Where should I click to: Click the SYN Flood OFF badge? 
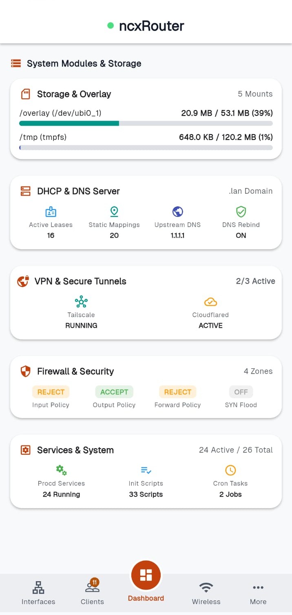(x=241, y=392)
